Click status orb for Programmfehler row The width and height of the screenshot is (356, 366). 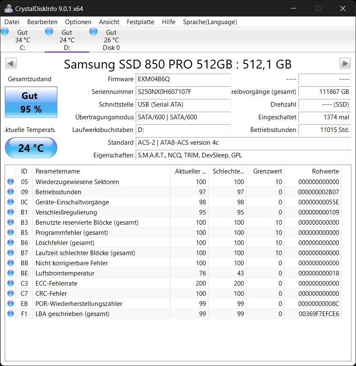[x=11, y=232]
